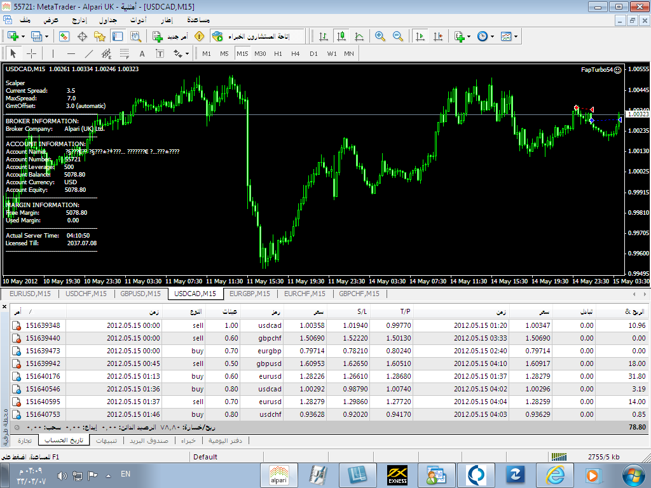Select the Text 'A' tool
The width and height of the screenshot is (651, 488).
(142, 53)
